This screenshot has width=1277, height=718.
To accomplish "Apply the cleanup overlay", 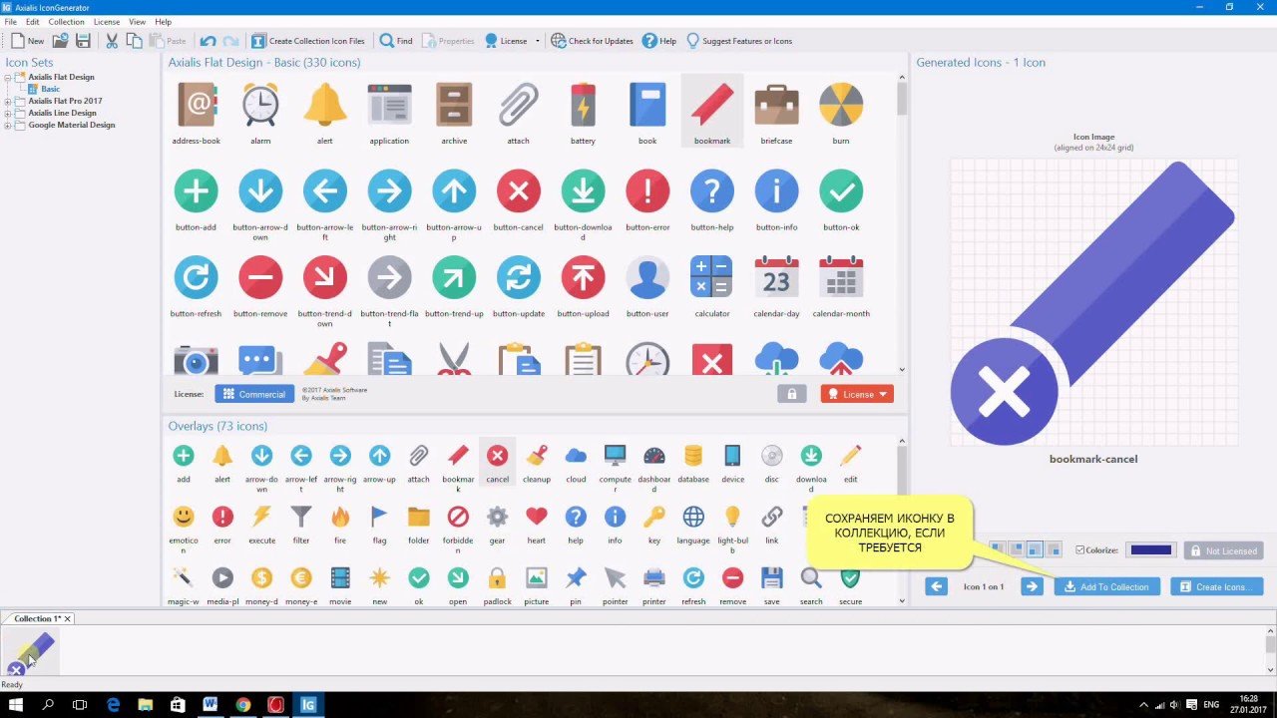I will (537, 456).
